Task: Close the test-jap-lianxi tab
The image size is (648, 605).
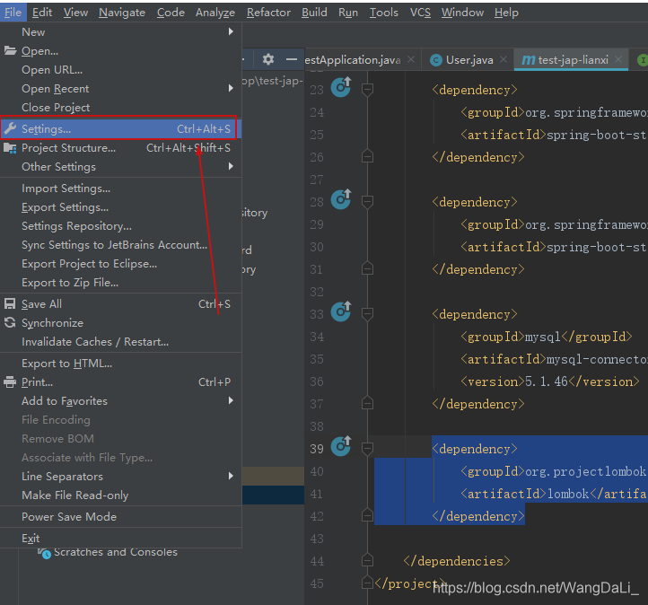Action: click(618, 59)
